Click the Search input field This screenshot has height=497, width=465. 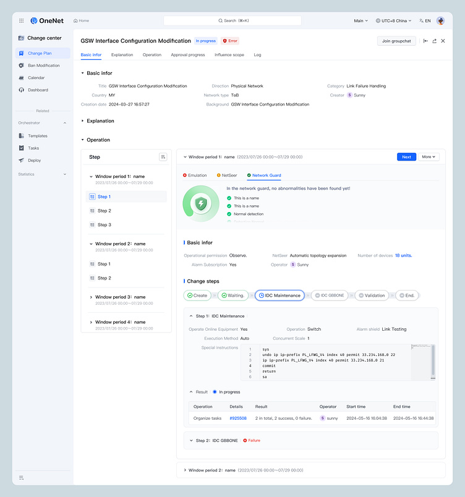click(232, 20)
